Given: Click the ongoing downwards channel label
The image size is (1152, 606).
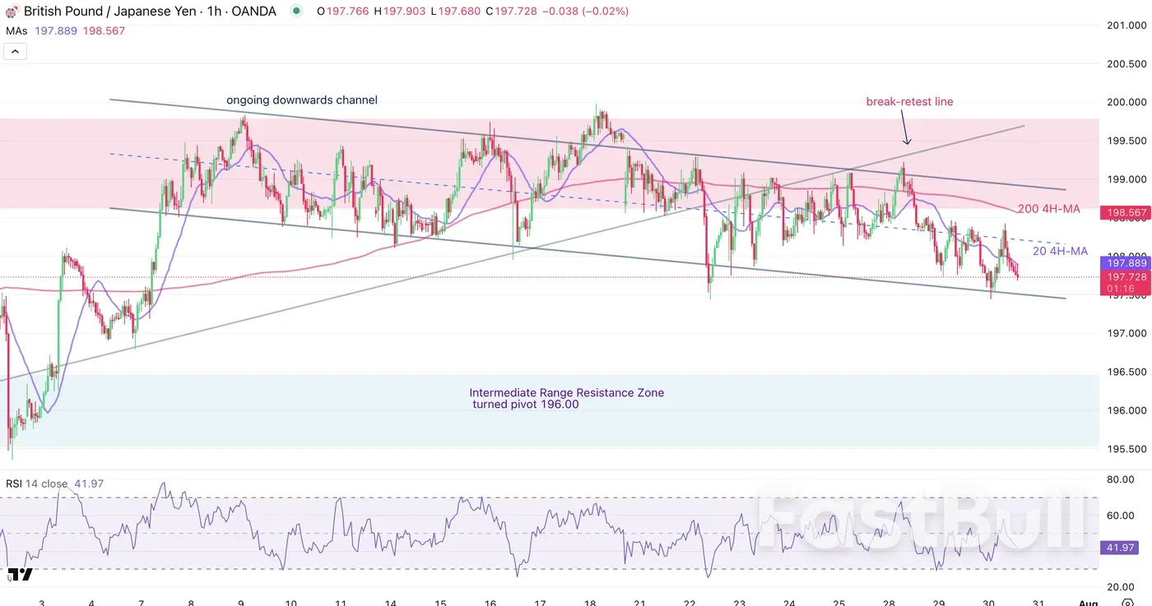Looking at the screenshot, I should point(301,99).
